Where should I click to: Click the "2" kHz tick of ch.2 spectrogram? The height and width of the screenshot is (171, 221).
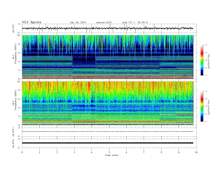click(x=20, y=116)
